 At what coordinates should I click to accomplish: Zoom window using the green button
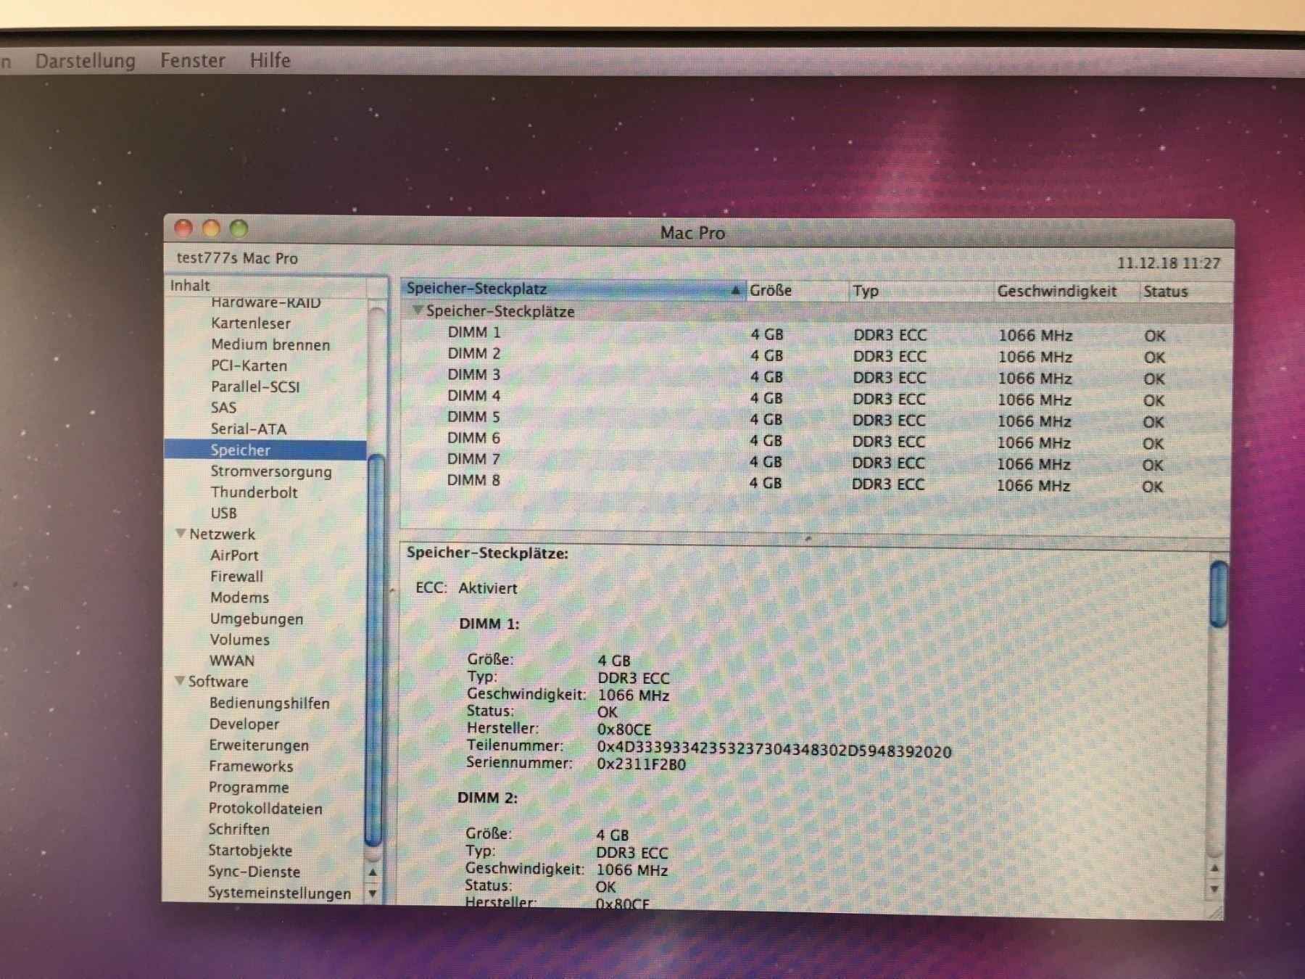tap(239, 228)
